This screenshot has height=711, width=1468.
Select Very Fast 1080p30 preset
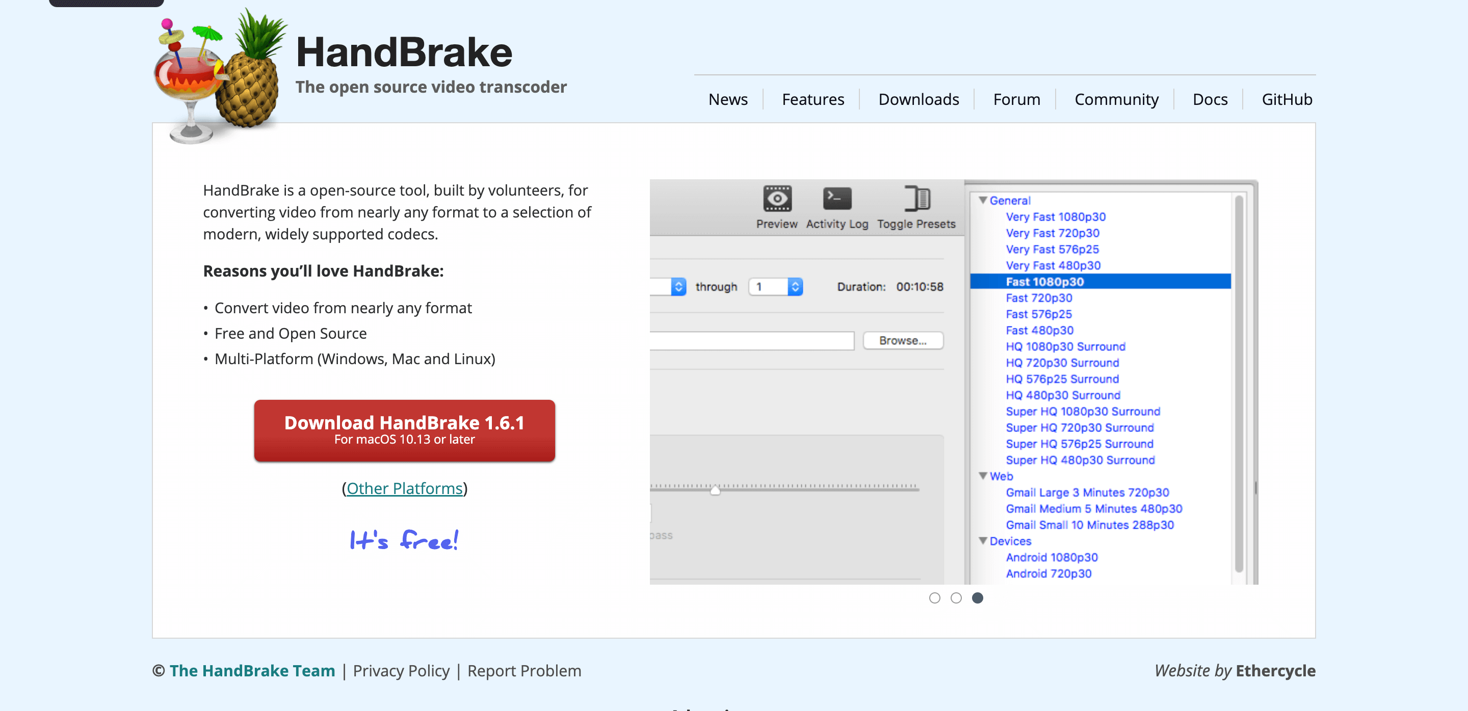point(1055,217)
